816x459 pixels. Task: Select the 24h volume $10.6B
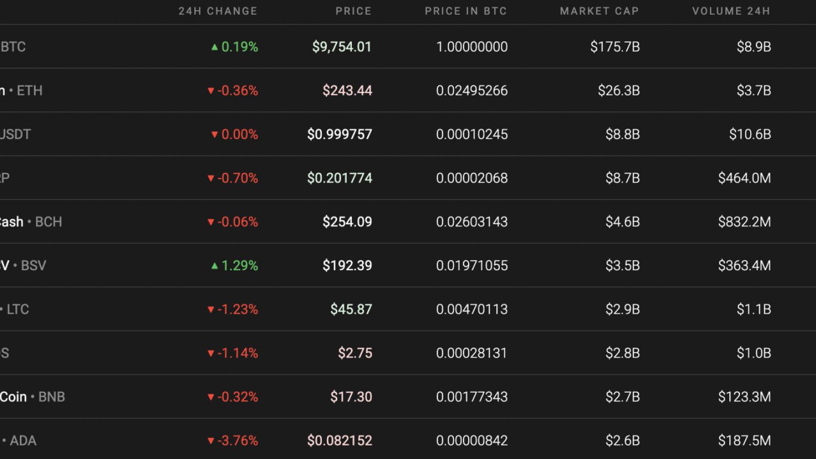pos(750,135)
